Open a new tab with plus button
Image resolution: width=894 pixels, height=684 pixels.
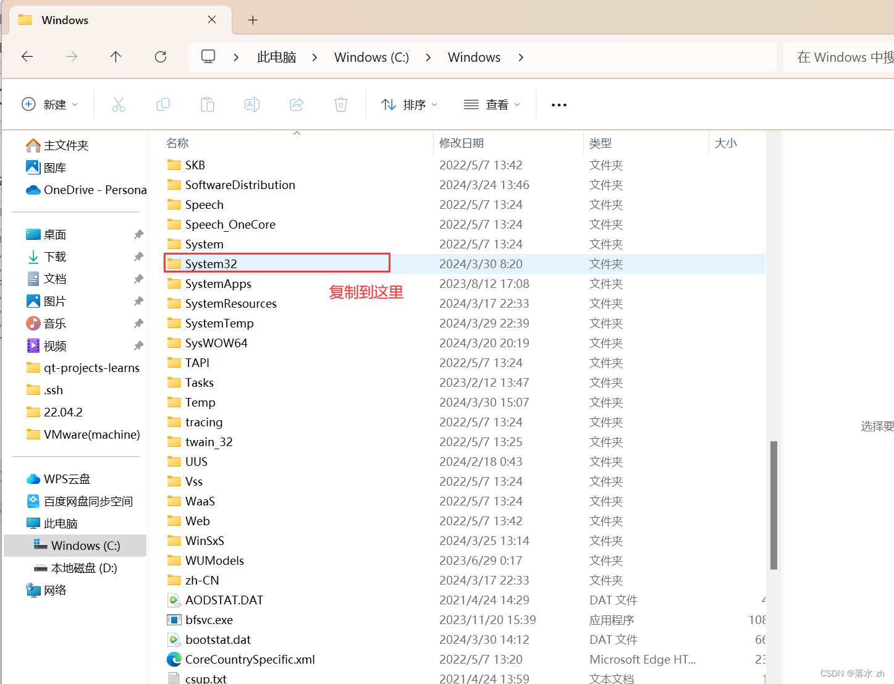253,20
